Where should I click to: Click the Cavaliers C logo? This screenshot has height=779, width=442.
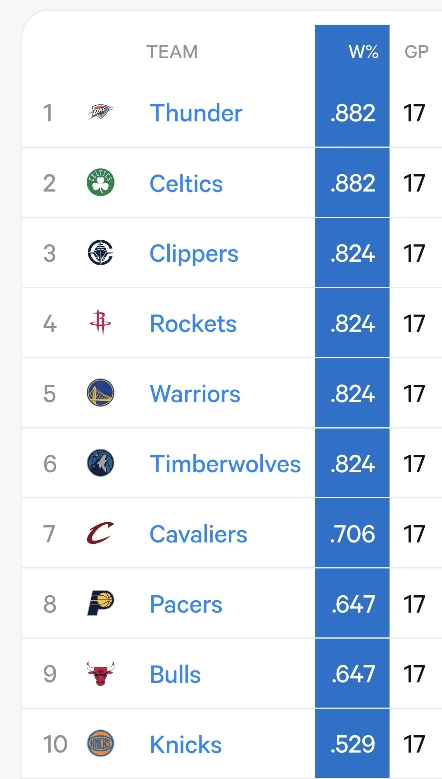pos(100,533)
